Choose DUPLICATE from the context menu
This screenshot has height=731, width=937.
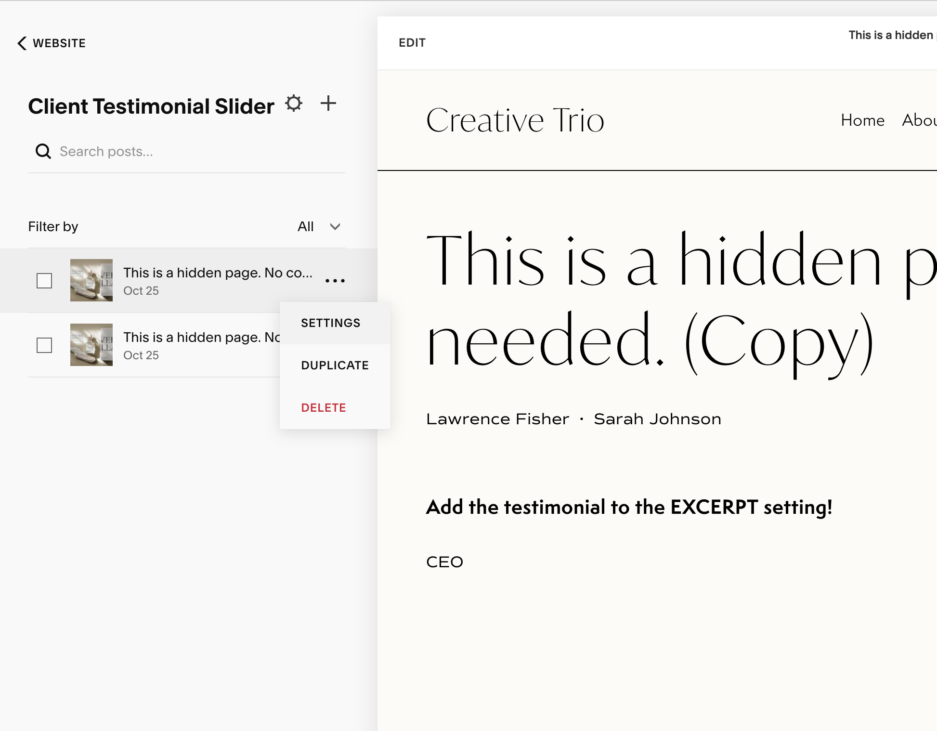[x=335, y=365]
